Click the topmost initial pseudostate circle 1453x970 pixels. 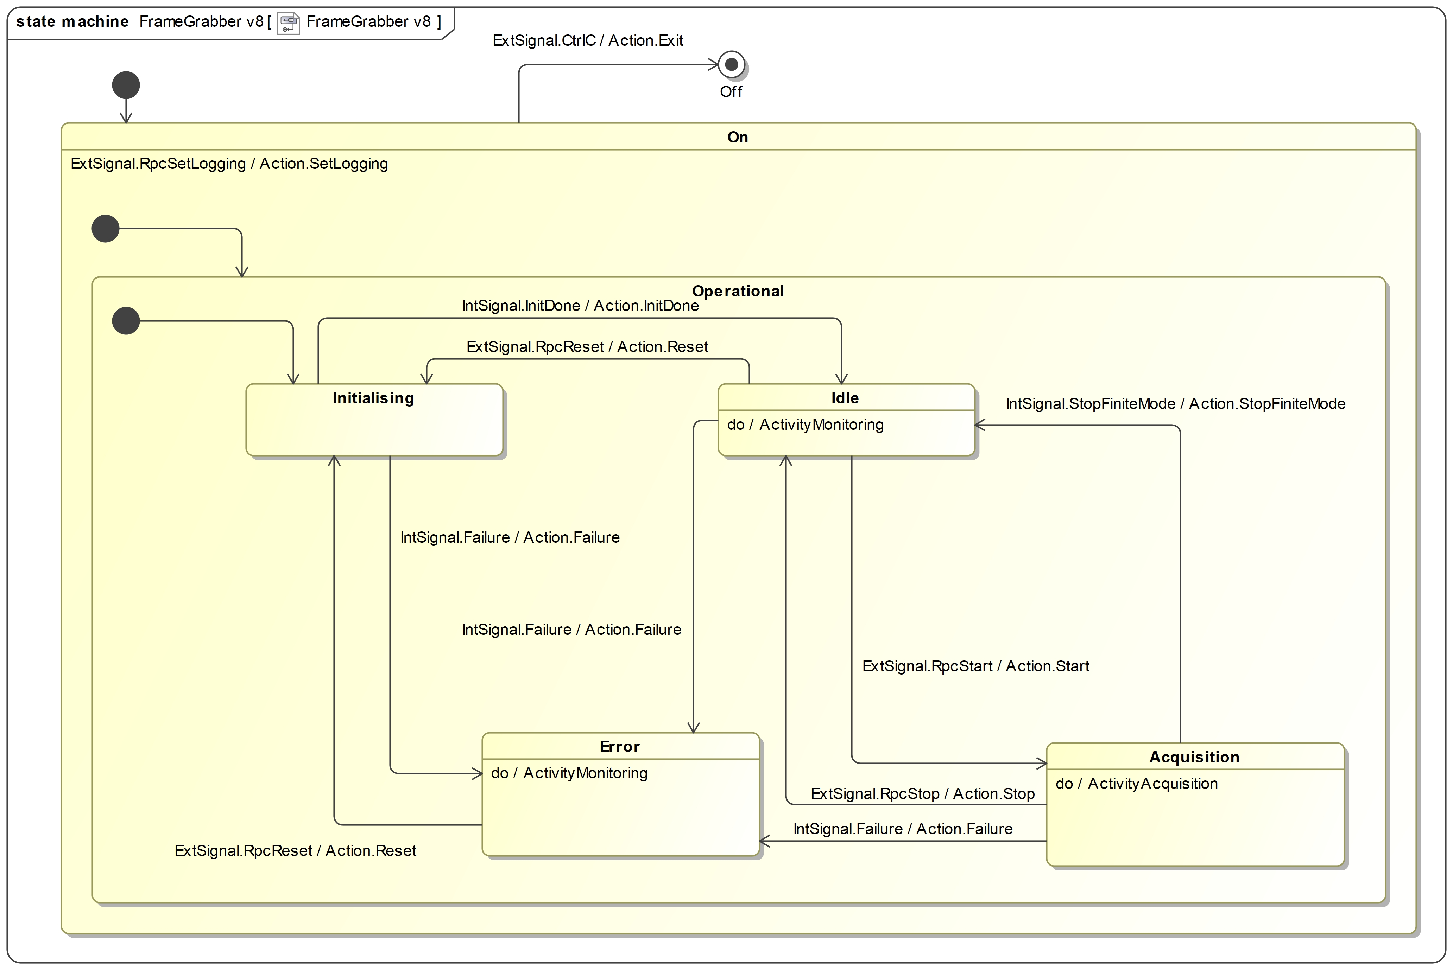point(126,85)
